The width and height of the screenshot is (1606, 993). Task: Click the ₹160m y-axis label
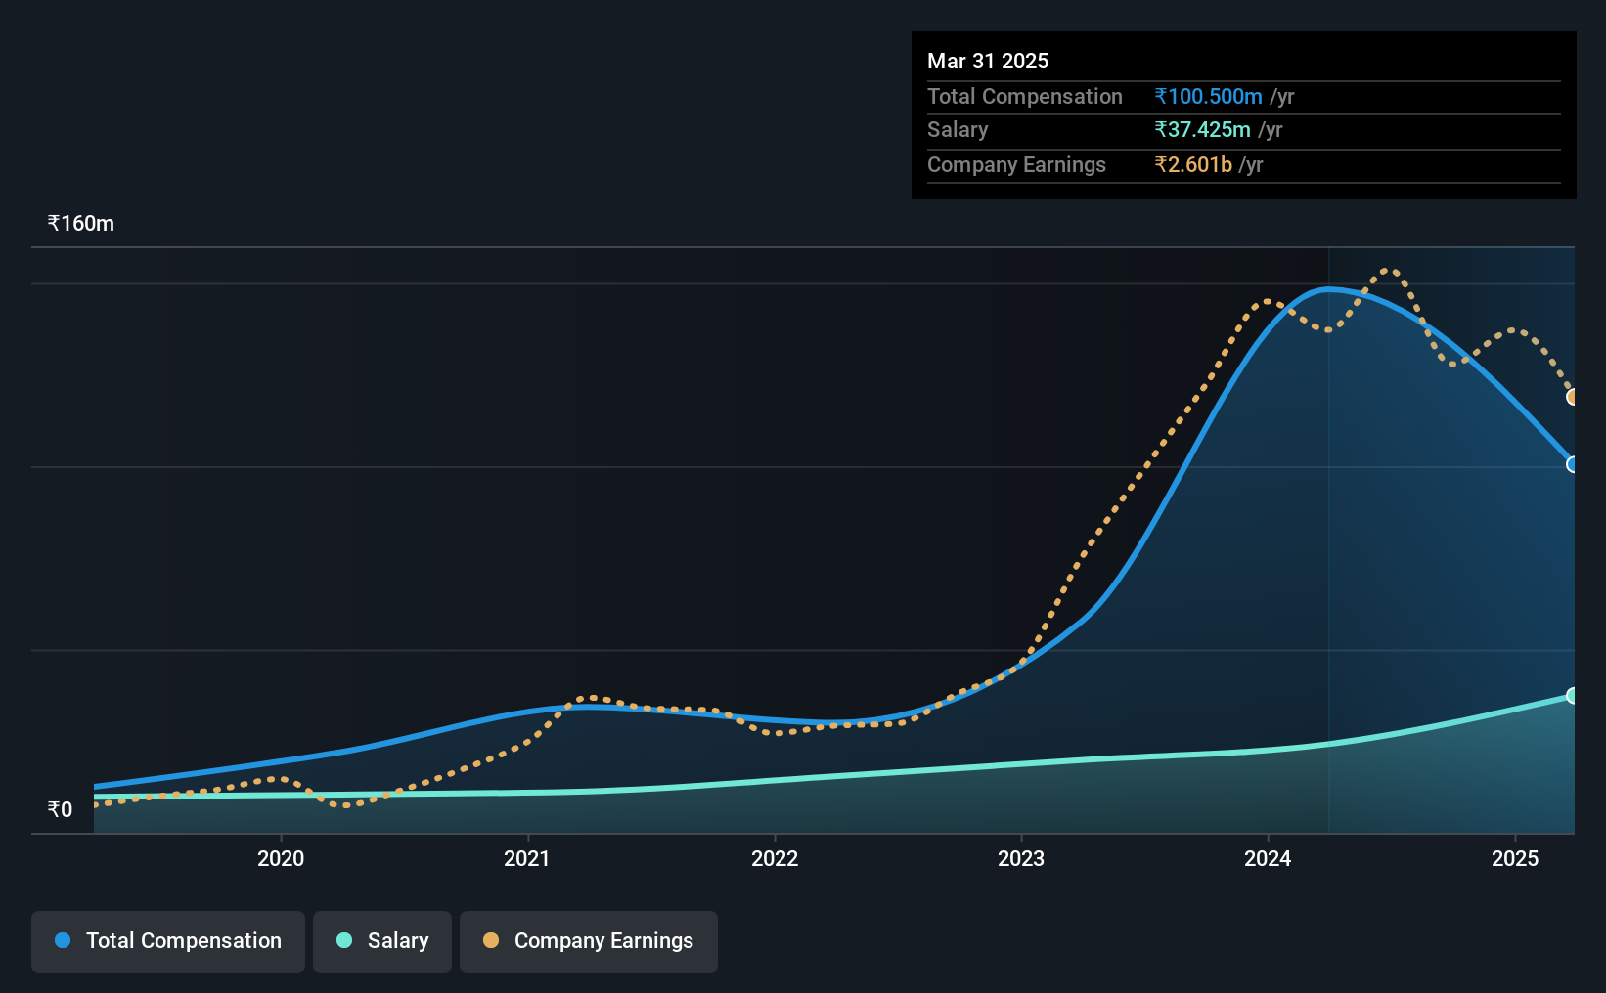pos(81,223)
